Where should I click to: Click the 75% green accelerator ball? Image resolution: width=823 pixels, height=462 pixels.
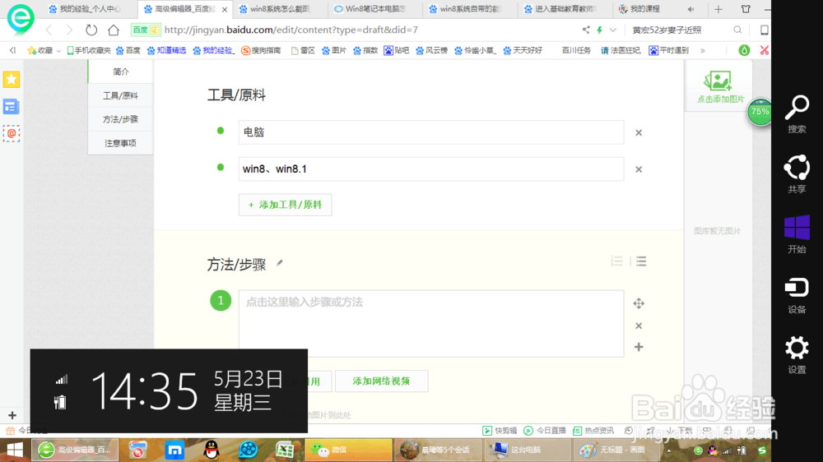click(759, 112)
